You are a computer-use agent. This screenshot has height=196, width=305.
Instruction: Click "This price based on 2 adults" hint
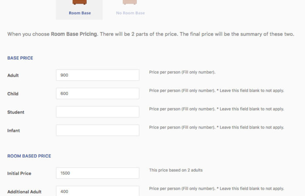[176, 170]
